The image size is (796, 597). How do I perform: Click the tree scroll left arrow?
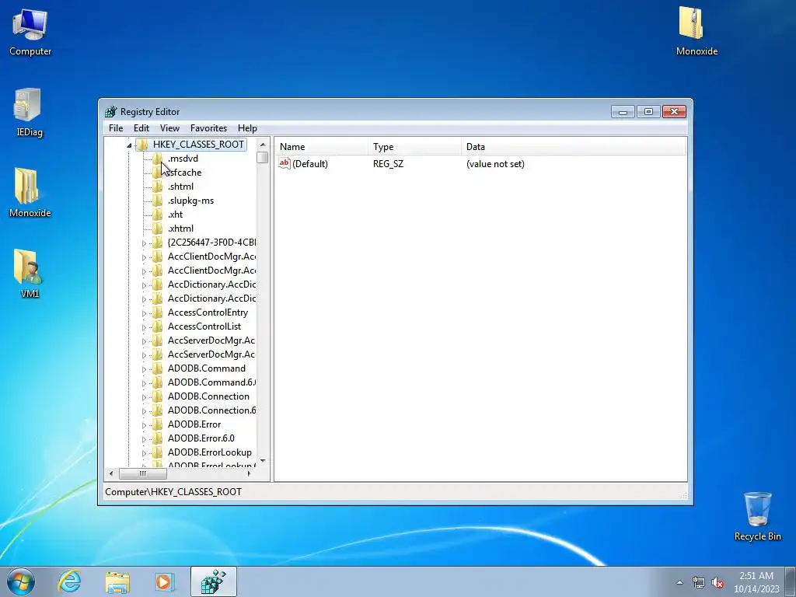(111, 473)
